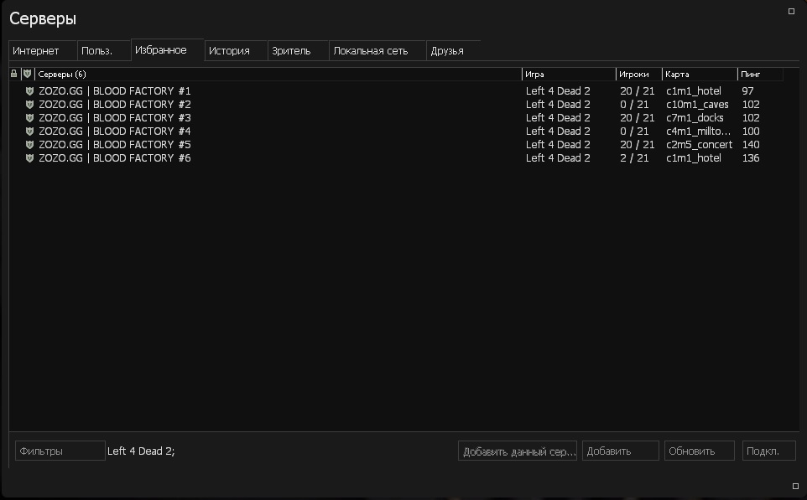Click shield icon beside BLOOD FACTORY #2
This screenshot has width=807, height=500.
tap(29, 105)
